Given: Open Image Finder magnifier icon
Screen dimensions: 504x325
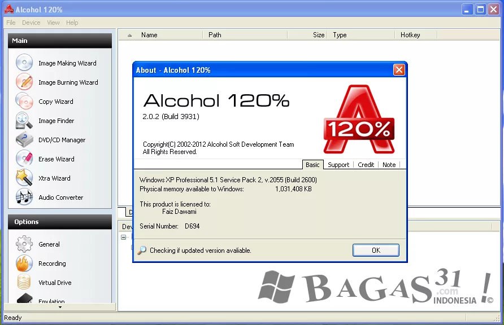Looking at the screenshot, I should tap(24, 120).
